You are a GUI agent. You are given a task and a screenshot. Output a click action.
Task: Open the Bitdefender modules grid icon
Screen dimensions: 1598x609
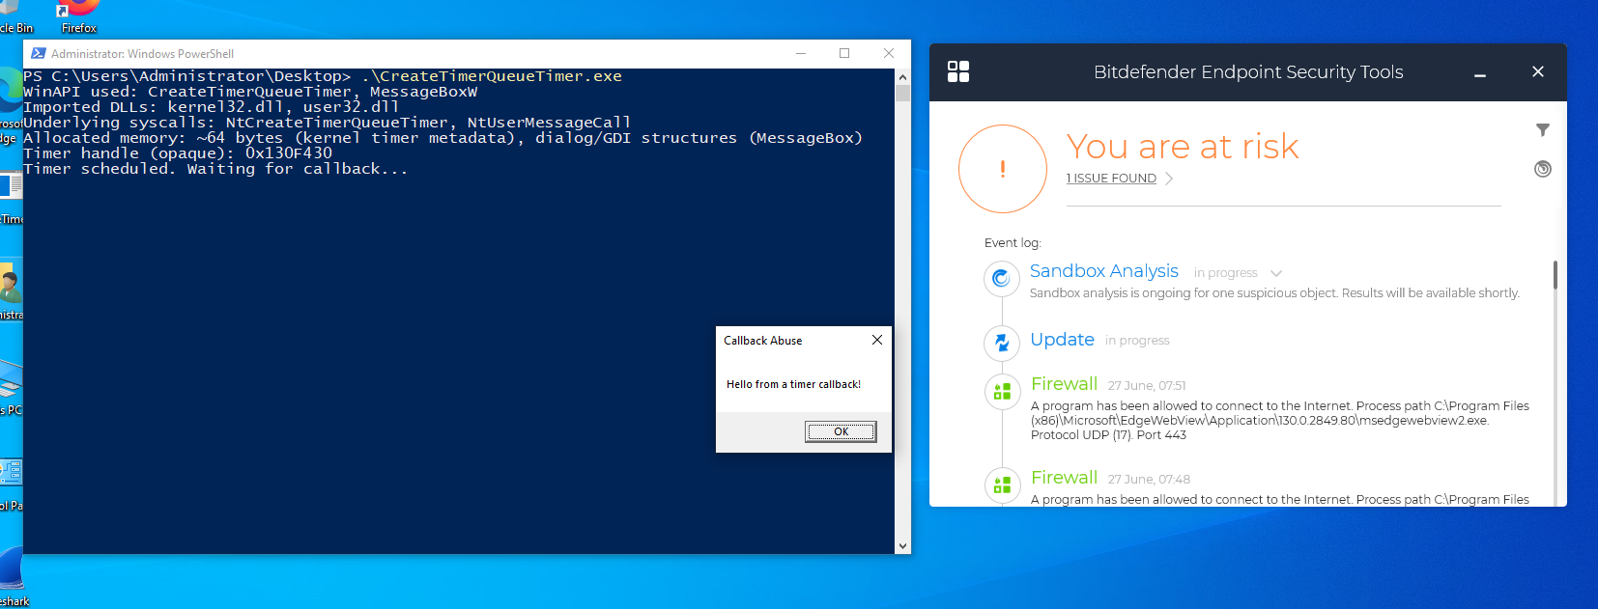(957, 71)
